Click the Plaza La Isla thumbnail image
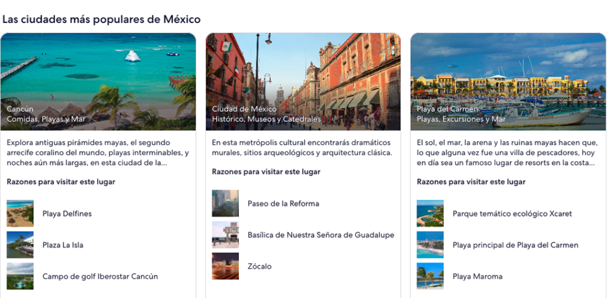Screen dimensions: 607x298 (x=20, y=245)
